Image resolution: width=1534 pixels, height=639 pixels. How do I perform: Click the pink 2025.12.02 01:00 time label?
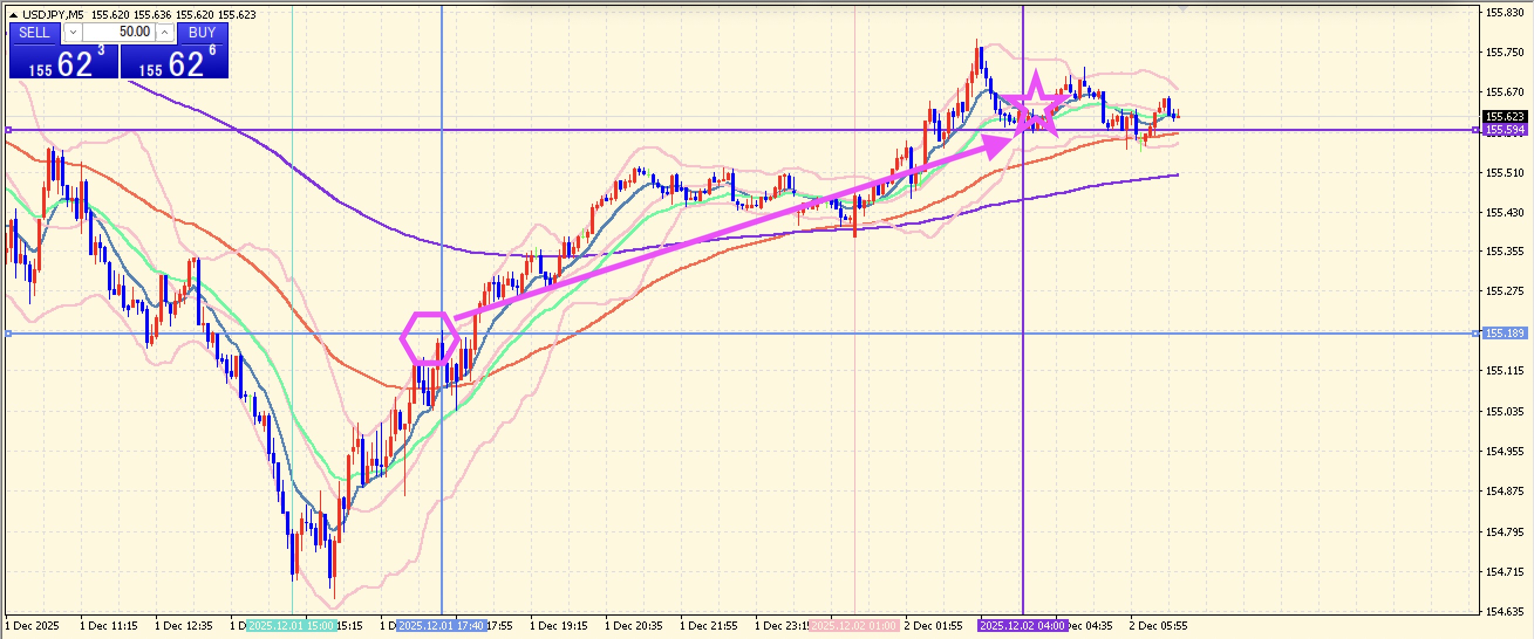coord(853,626)
